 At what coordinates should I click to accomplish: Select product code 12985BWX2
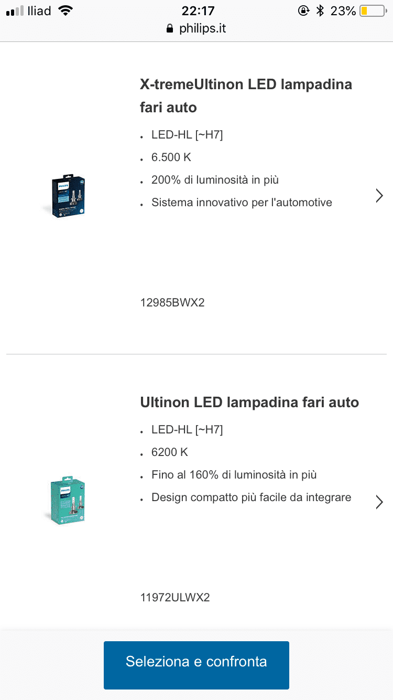[x=172, y=303]
